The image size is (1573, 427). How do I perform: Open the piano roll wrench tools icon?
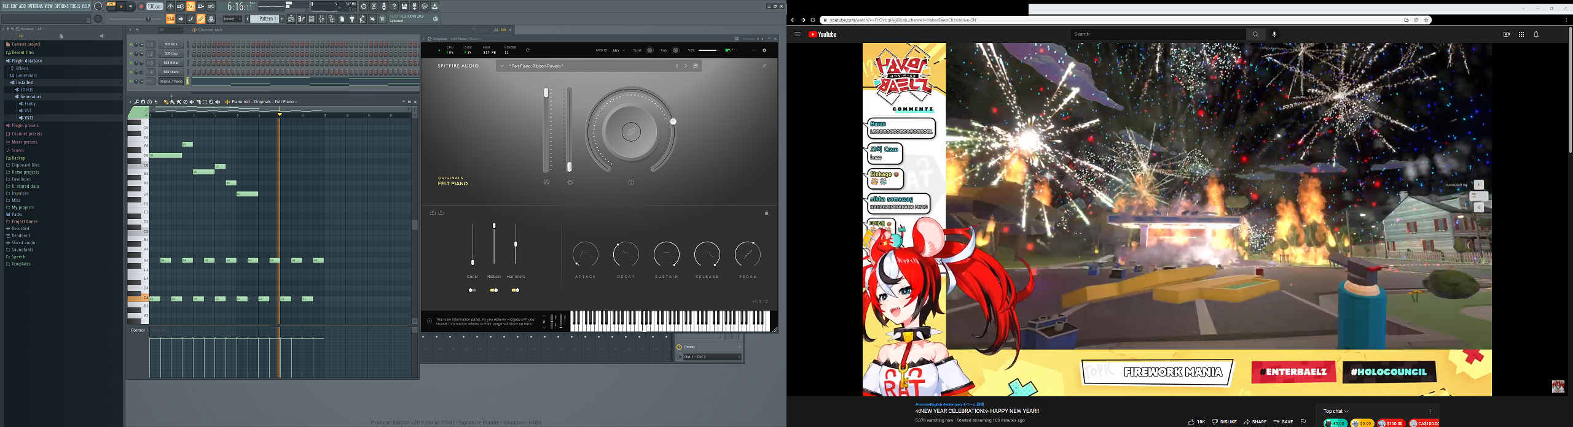click(136, 102)
